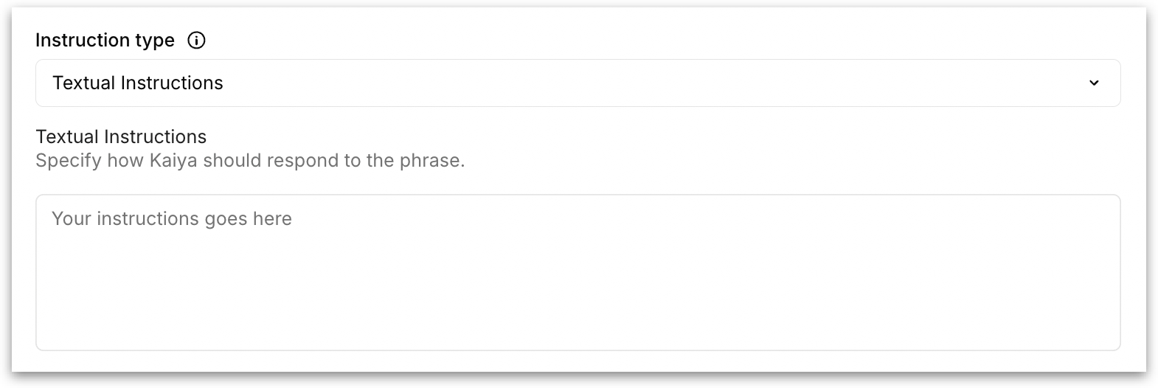Click the "Textual Instructions" section heading

pos(121,136)
